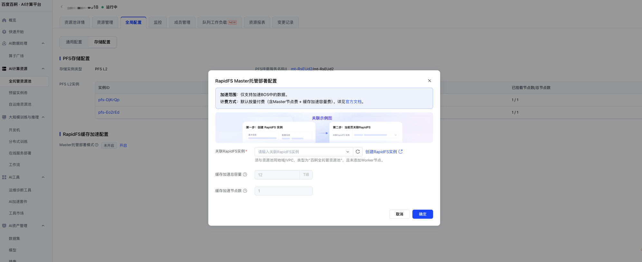642x262 pixels.
Task: Click the 实例ID column header
Action: [104, 88]
